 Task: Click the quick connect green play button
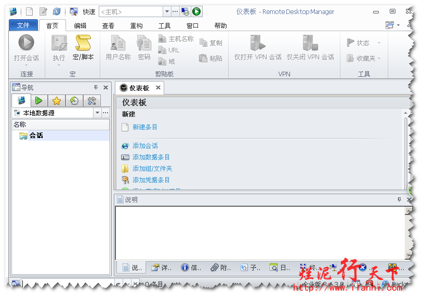196,11
